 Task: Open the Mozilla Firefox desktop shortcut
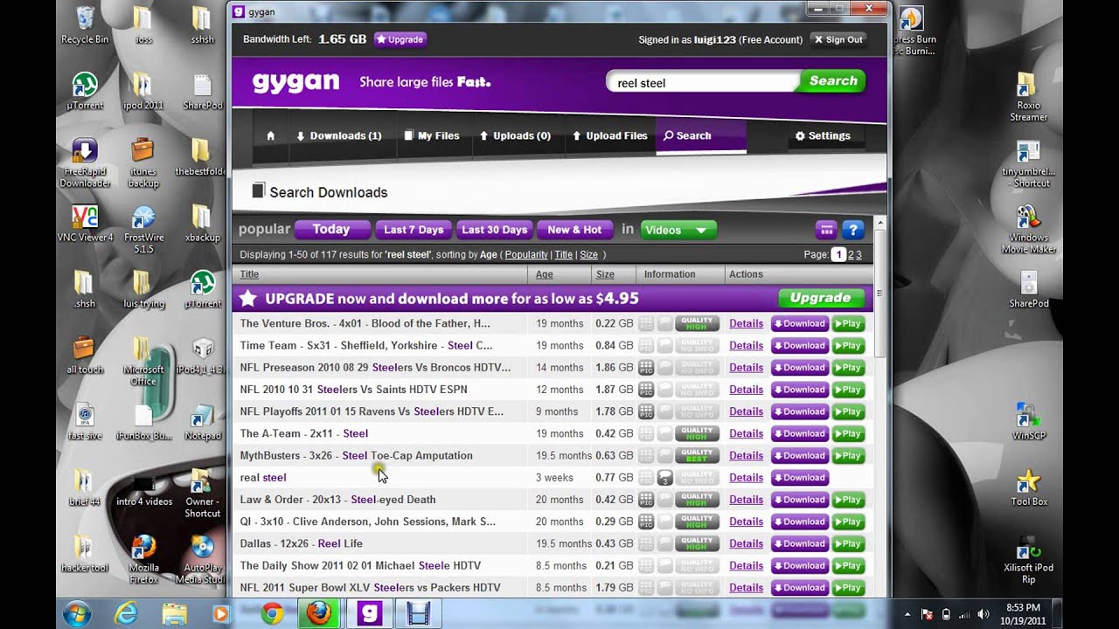click(x=143, y=559)
